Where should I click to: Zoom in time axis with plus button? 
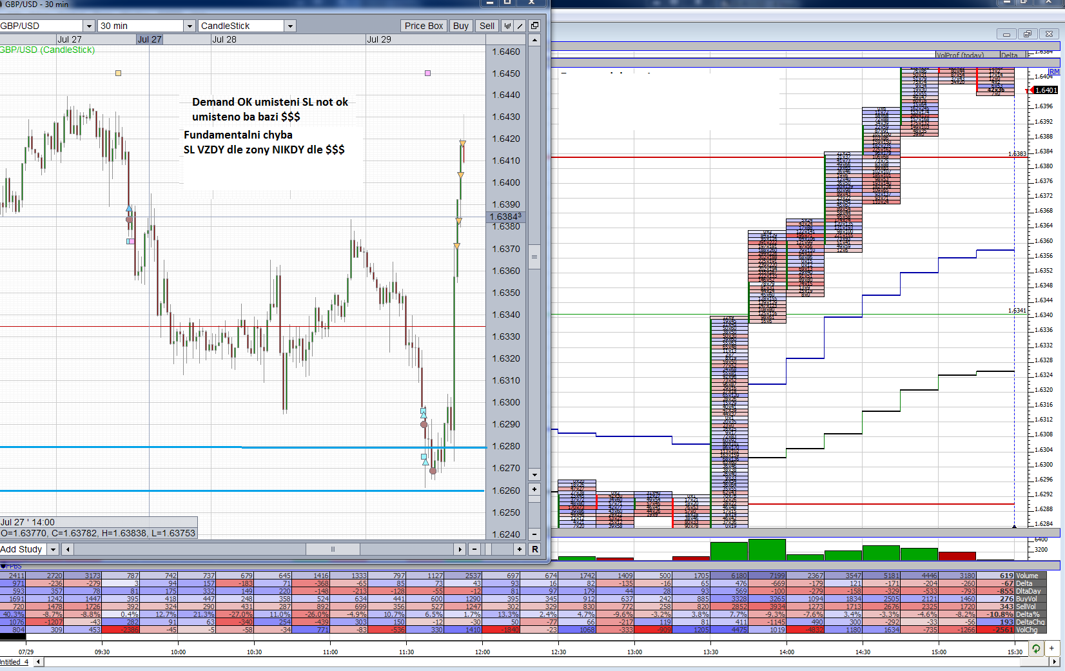520,549
